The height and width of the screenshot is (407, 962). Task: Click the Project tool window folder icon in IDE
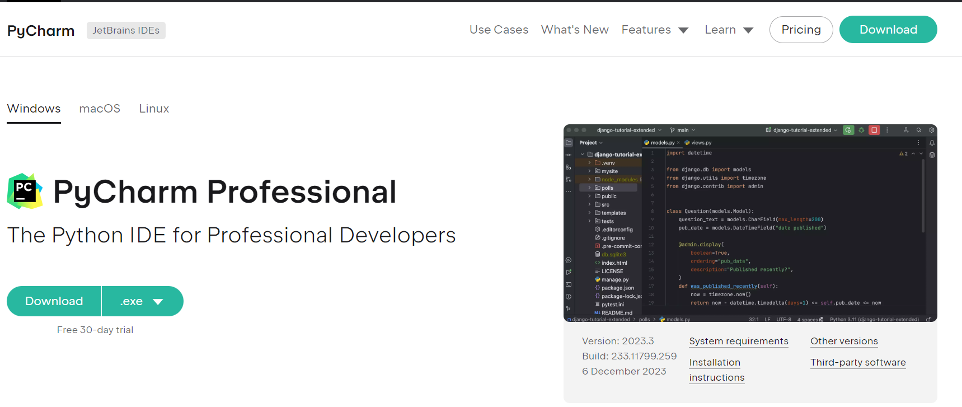(569, 143)
